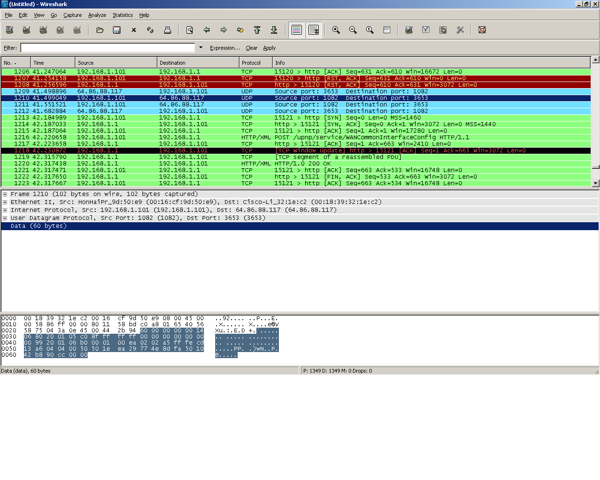The height and width of the screenshot is (480, 600).
Task: Expand the Frame 1210 tree node
Action: 5,194
